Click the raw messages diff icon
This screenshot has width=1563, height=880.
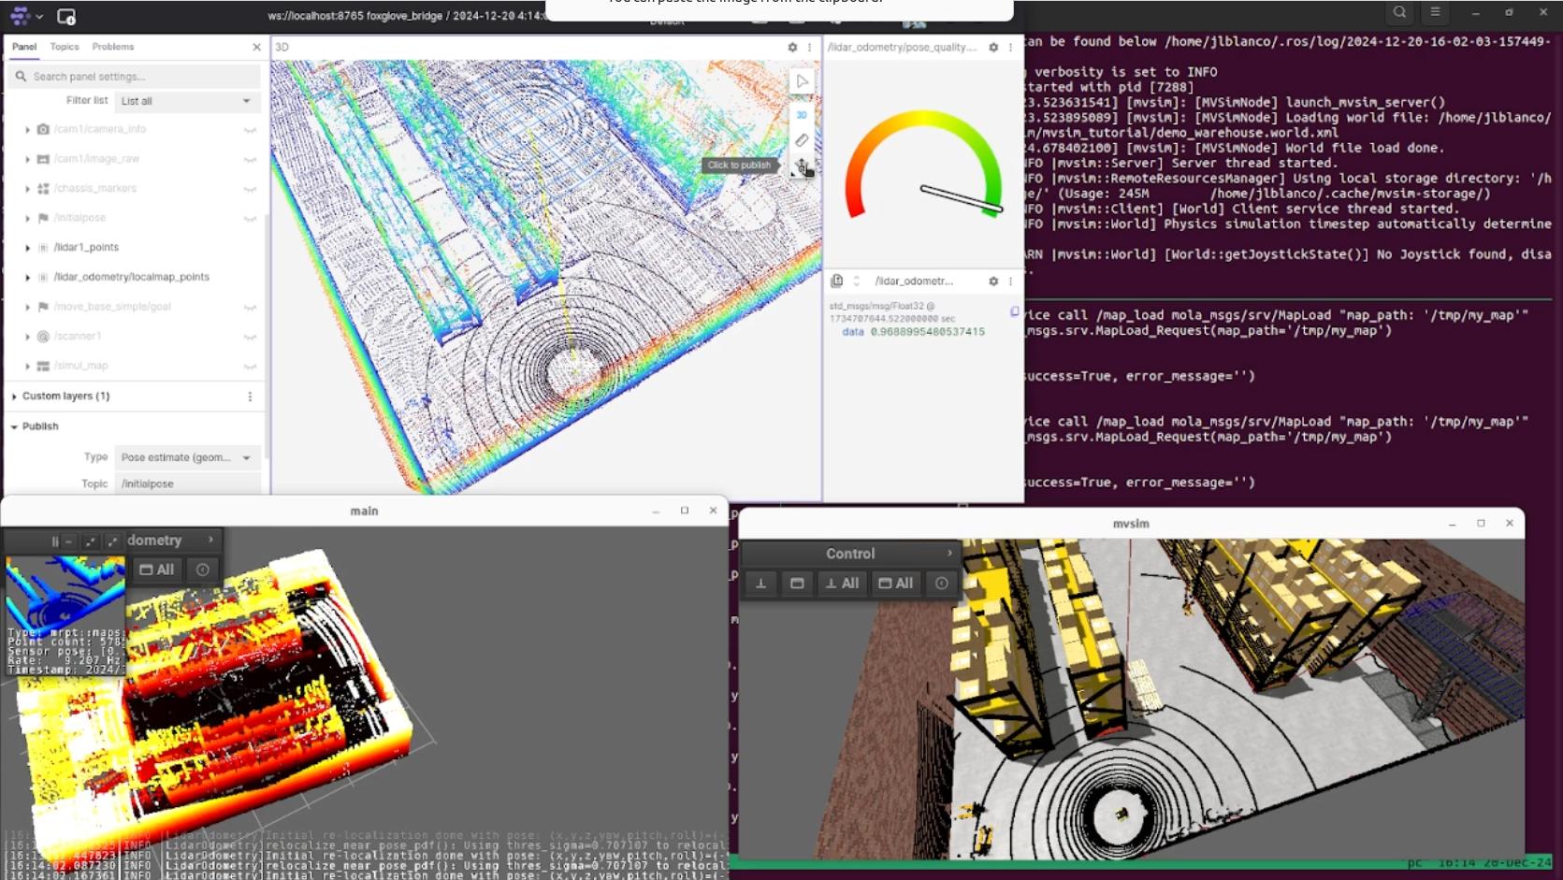click(x=837, y=281)
